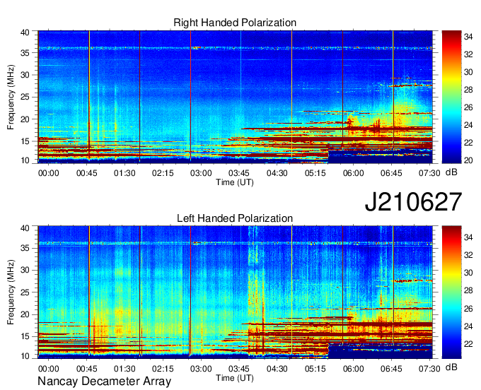Click the left-handed polarization spectrogram image

coord(235,292)
